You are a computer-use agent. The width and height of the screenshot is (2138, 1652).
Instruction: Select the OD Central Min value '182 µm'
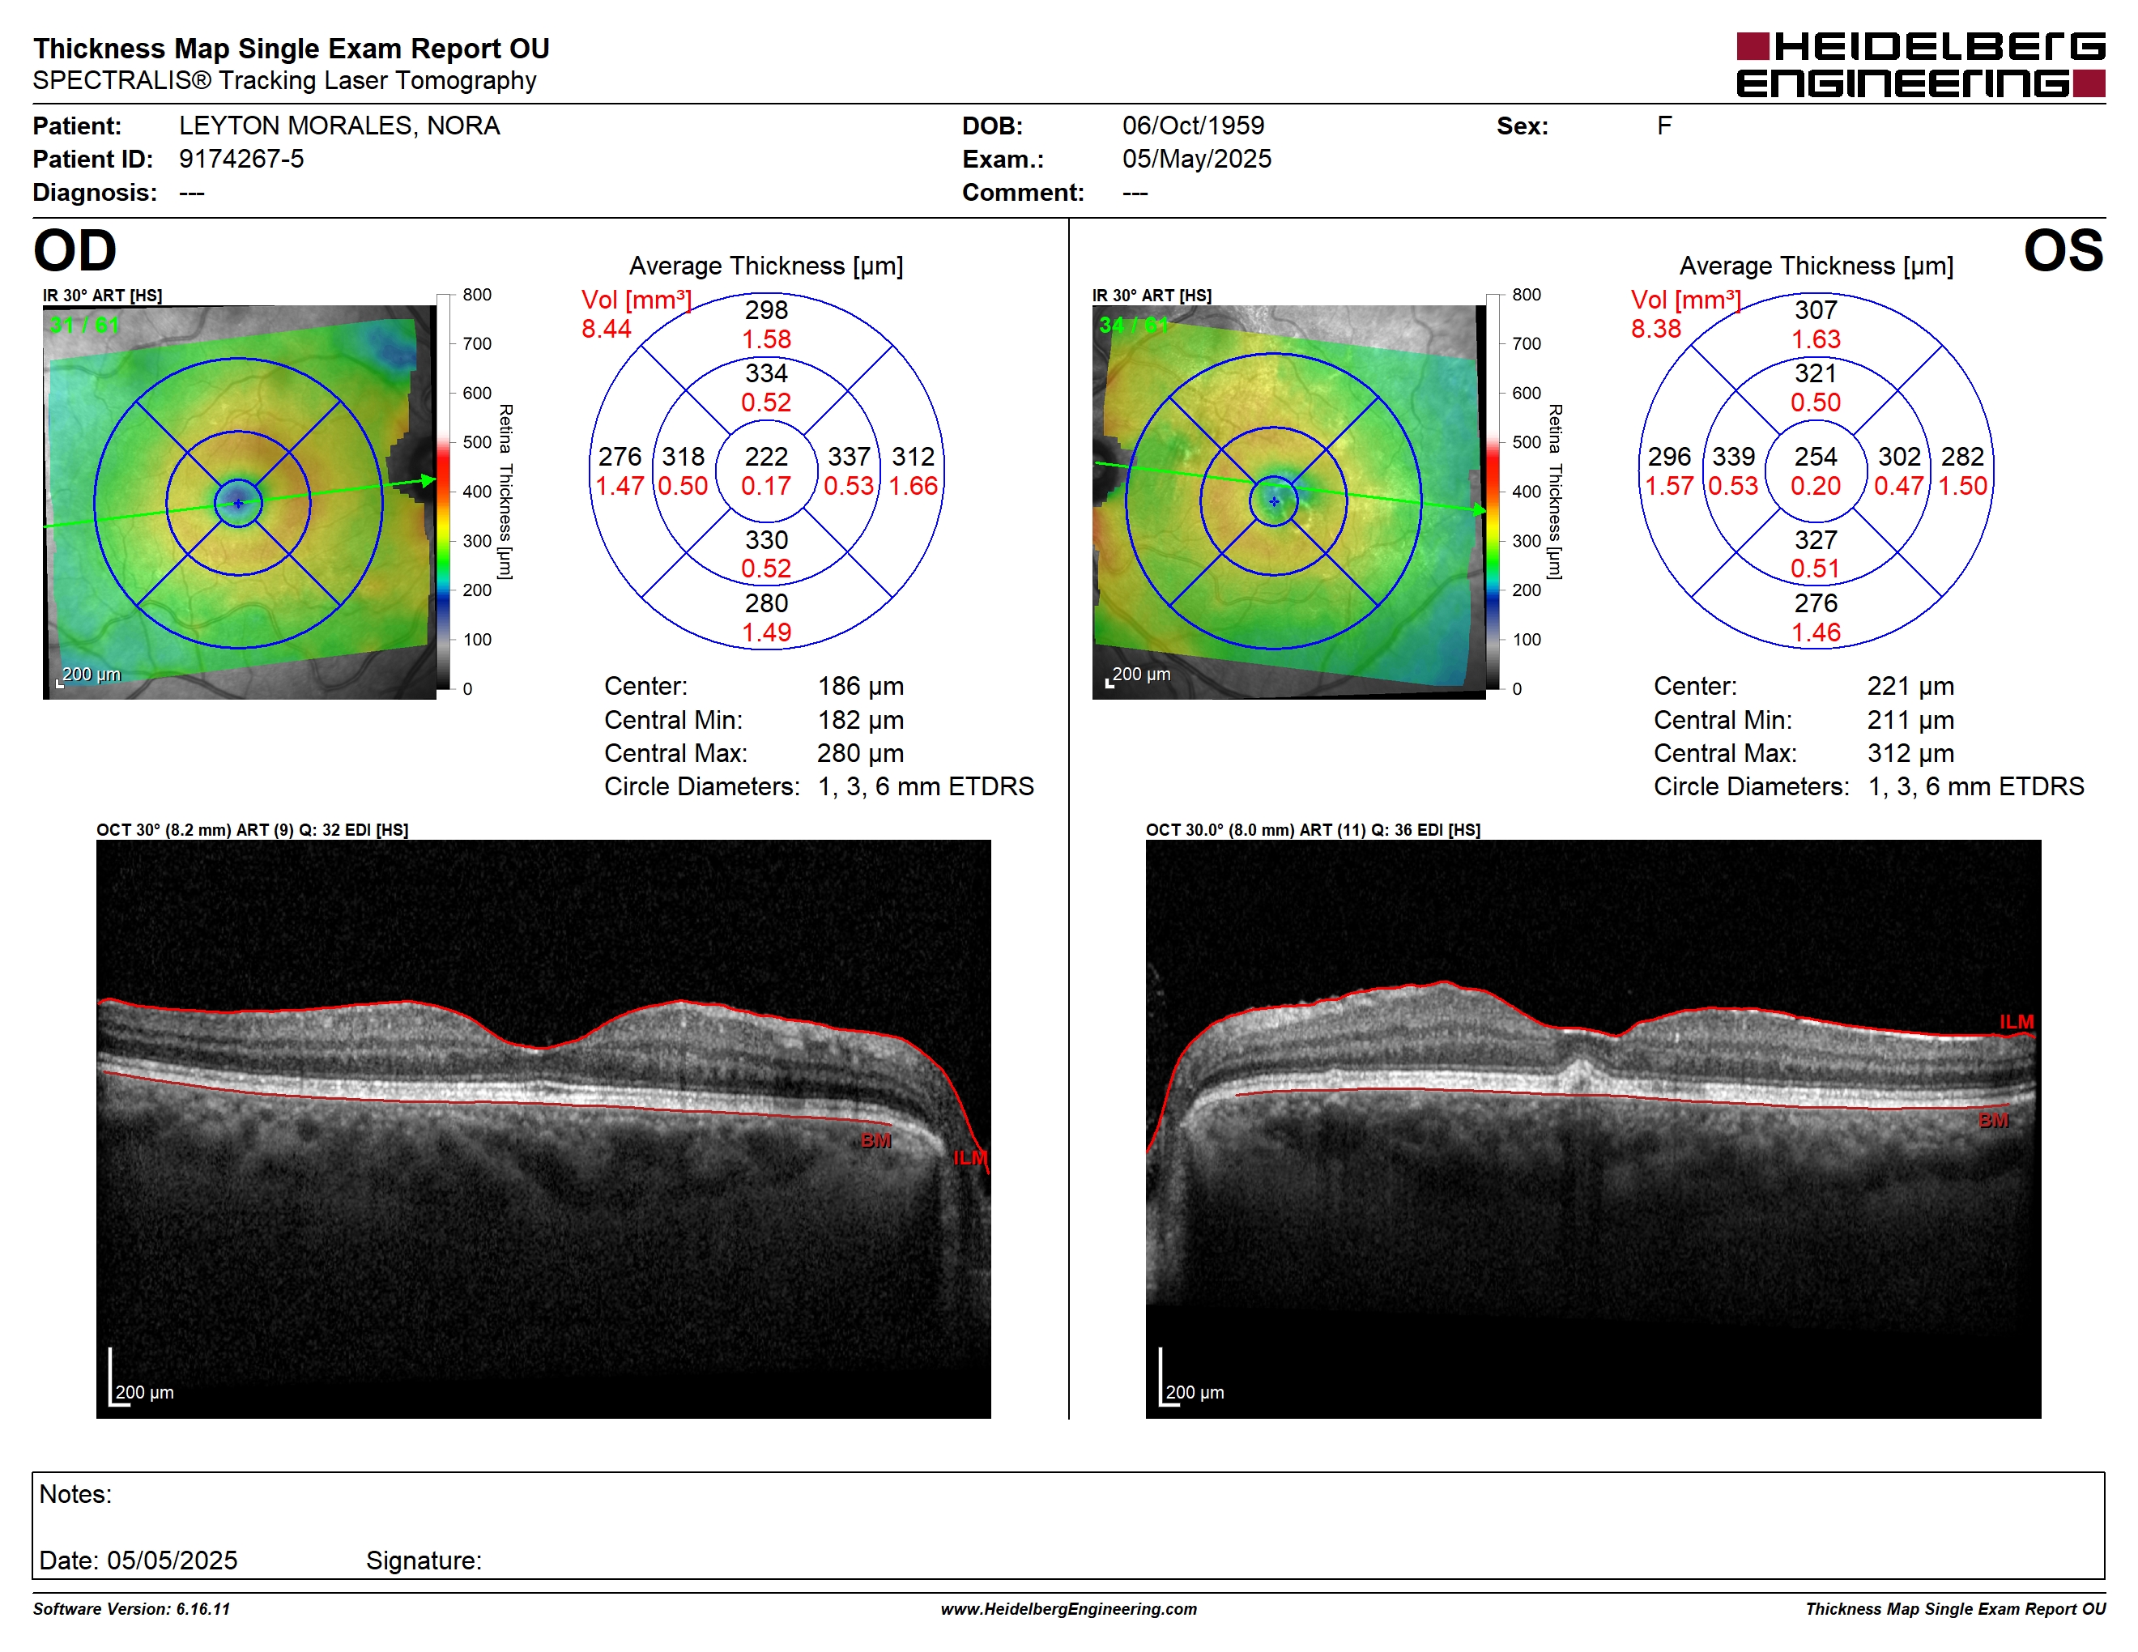coord(861,720)
